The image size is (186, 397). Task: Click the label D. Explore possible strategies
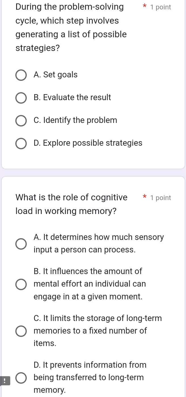coord(88,143)
